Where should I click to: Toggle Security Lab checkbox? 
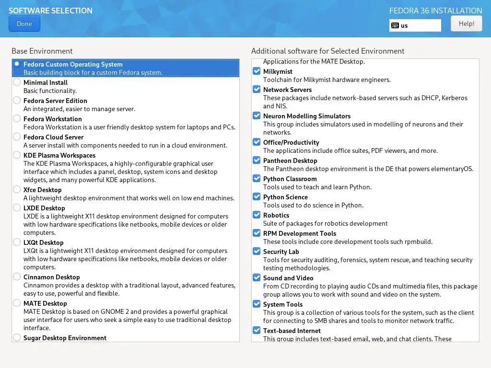pos(257,251)
